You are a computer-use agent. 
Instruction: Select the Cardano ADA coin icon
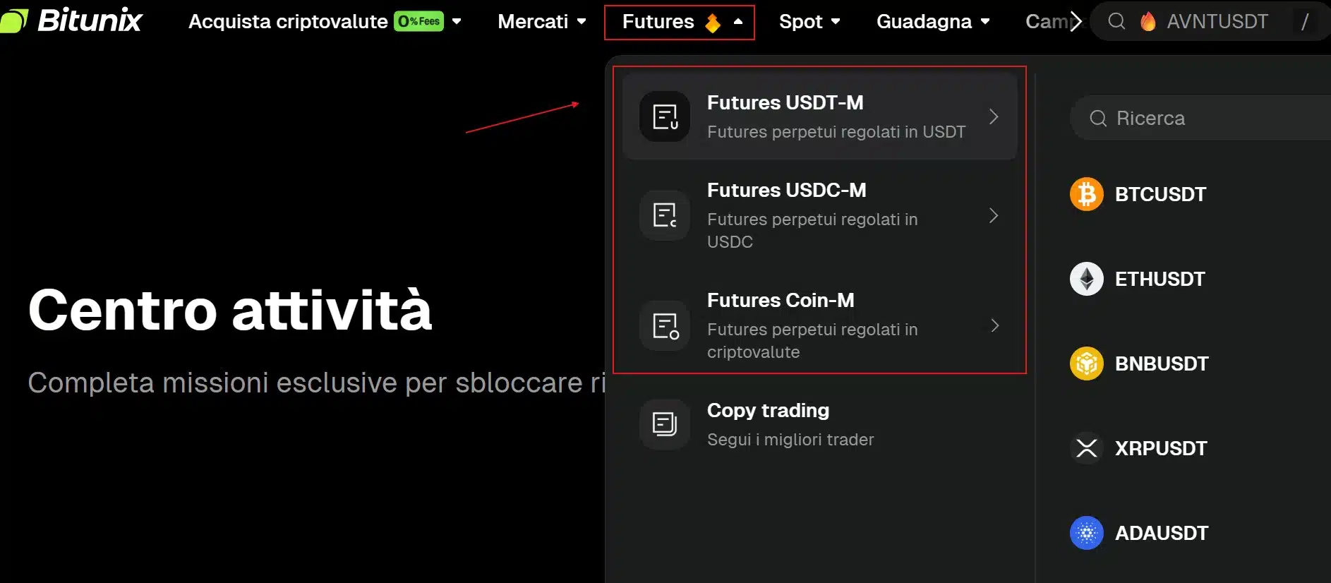[1086, 533]
